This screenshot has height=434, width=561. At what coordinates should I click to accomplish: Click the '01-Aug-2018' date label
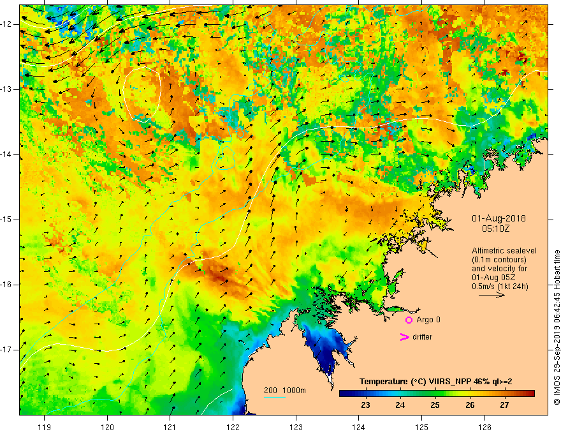[x=499, y=218]
